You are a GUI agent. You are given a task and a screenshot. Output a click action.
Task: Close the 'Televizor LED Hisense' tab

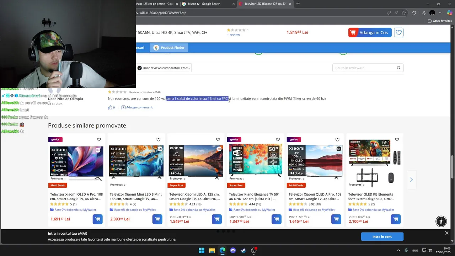click(x=290, y=4)
